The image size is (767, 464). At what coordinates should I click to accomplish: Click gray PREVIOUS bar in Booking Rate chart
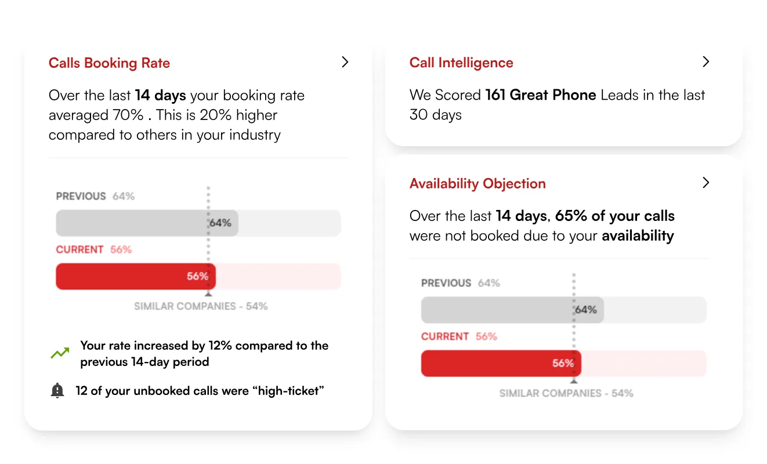coord(147,223)
